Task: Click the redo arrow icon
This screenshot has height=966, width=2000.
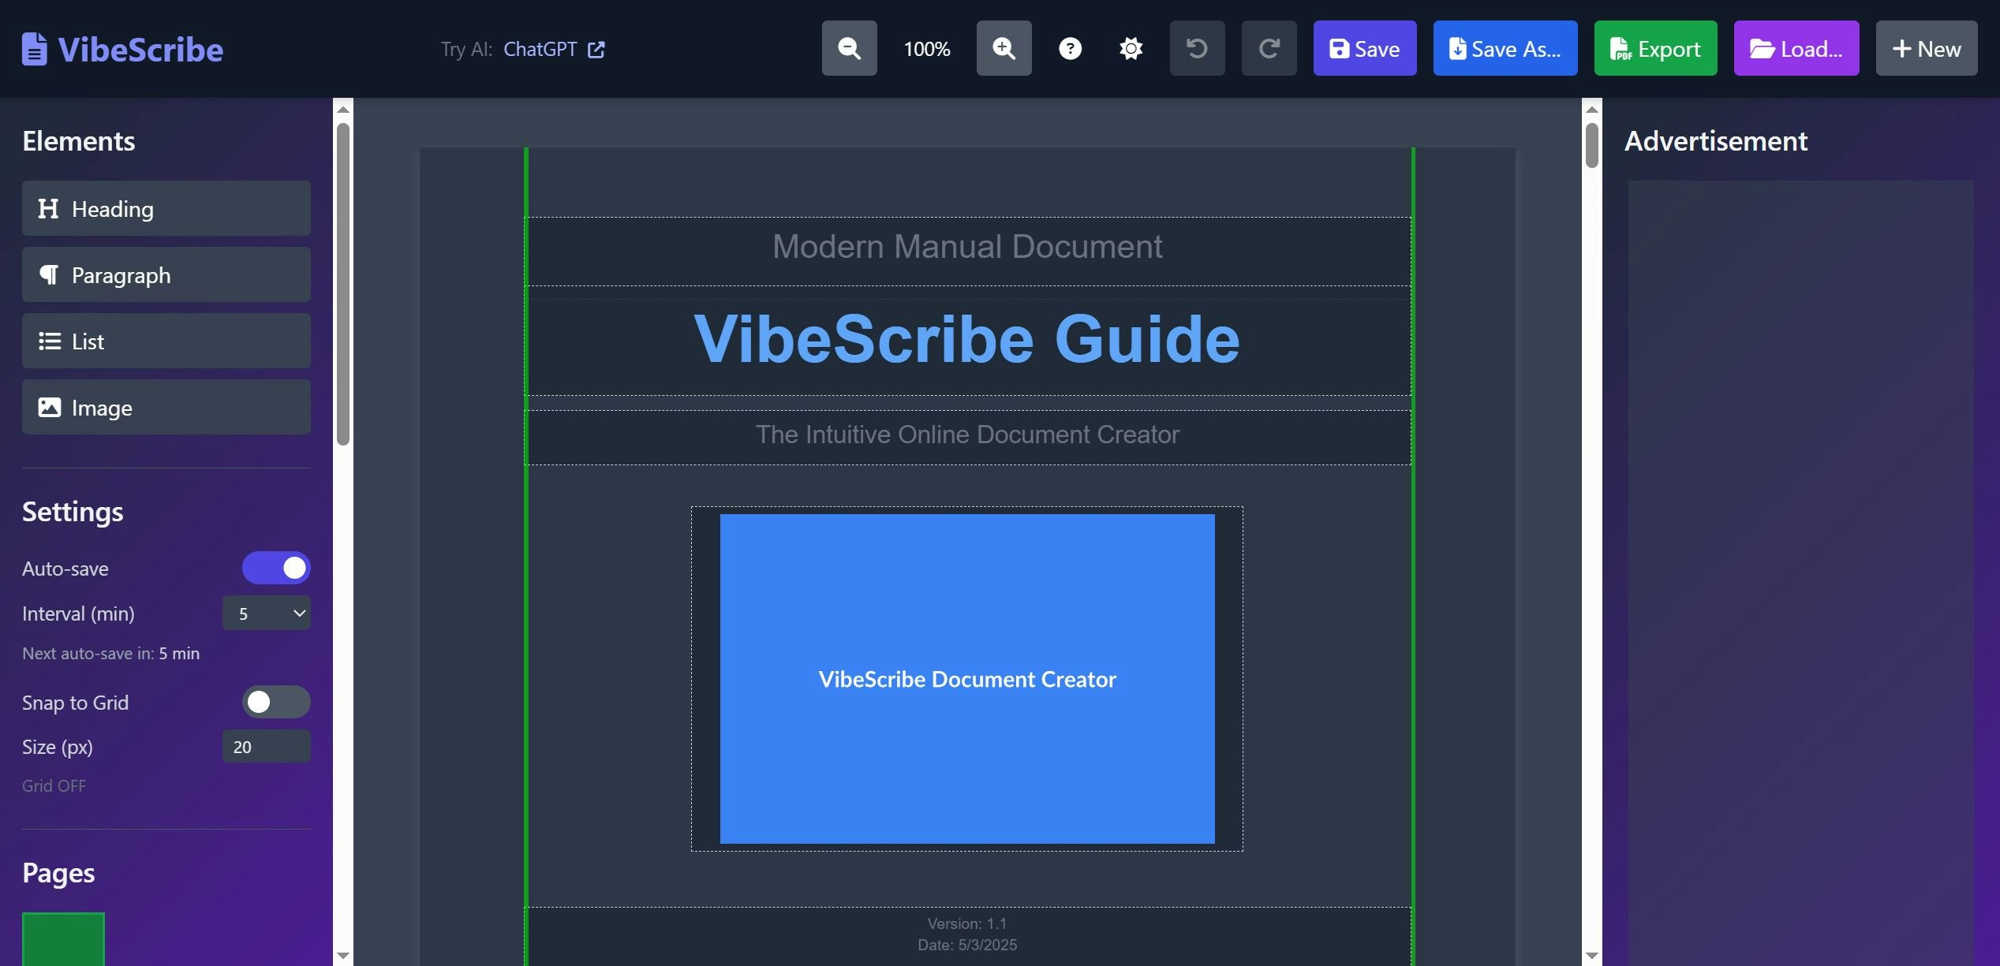Action: tap(1269, 49)
